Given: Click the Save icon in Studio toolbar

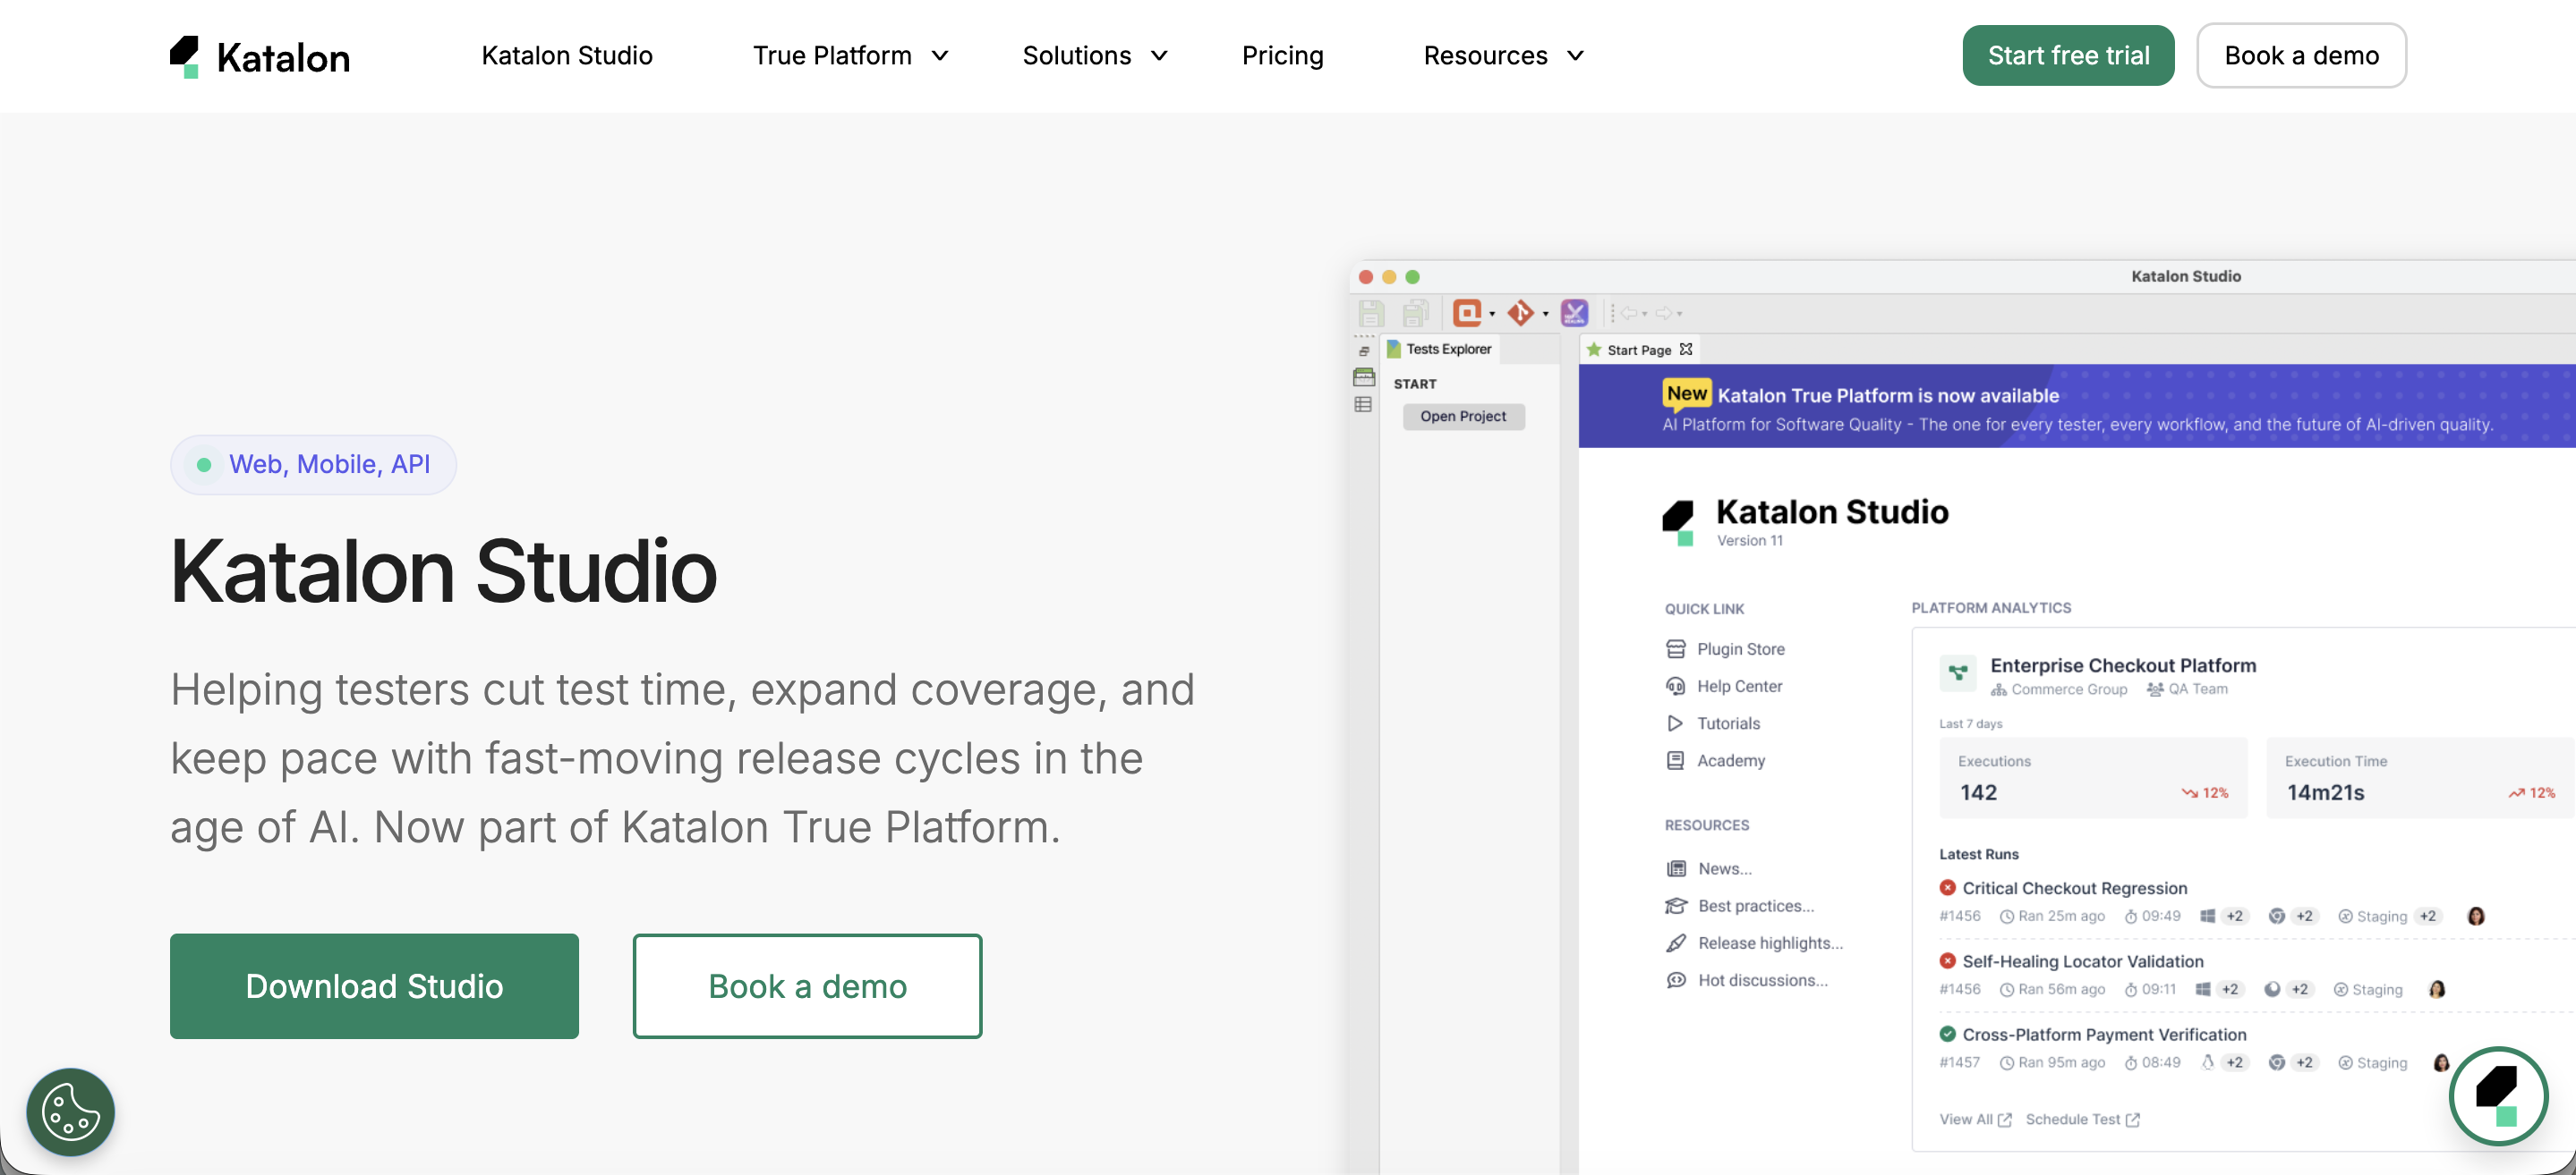Looking at the screenshot, I should coord(1371,314).
